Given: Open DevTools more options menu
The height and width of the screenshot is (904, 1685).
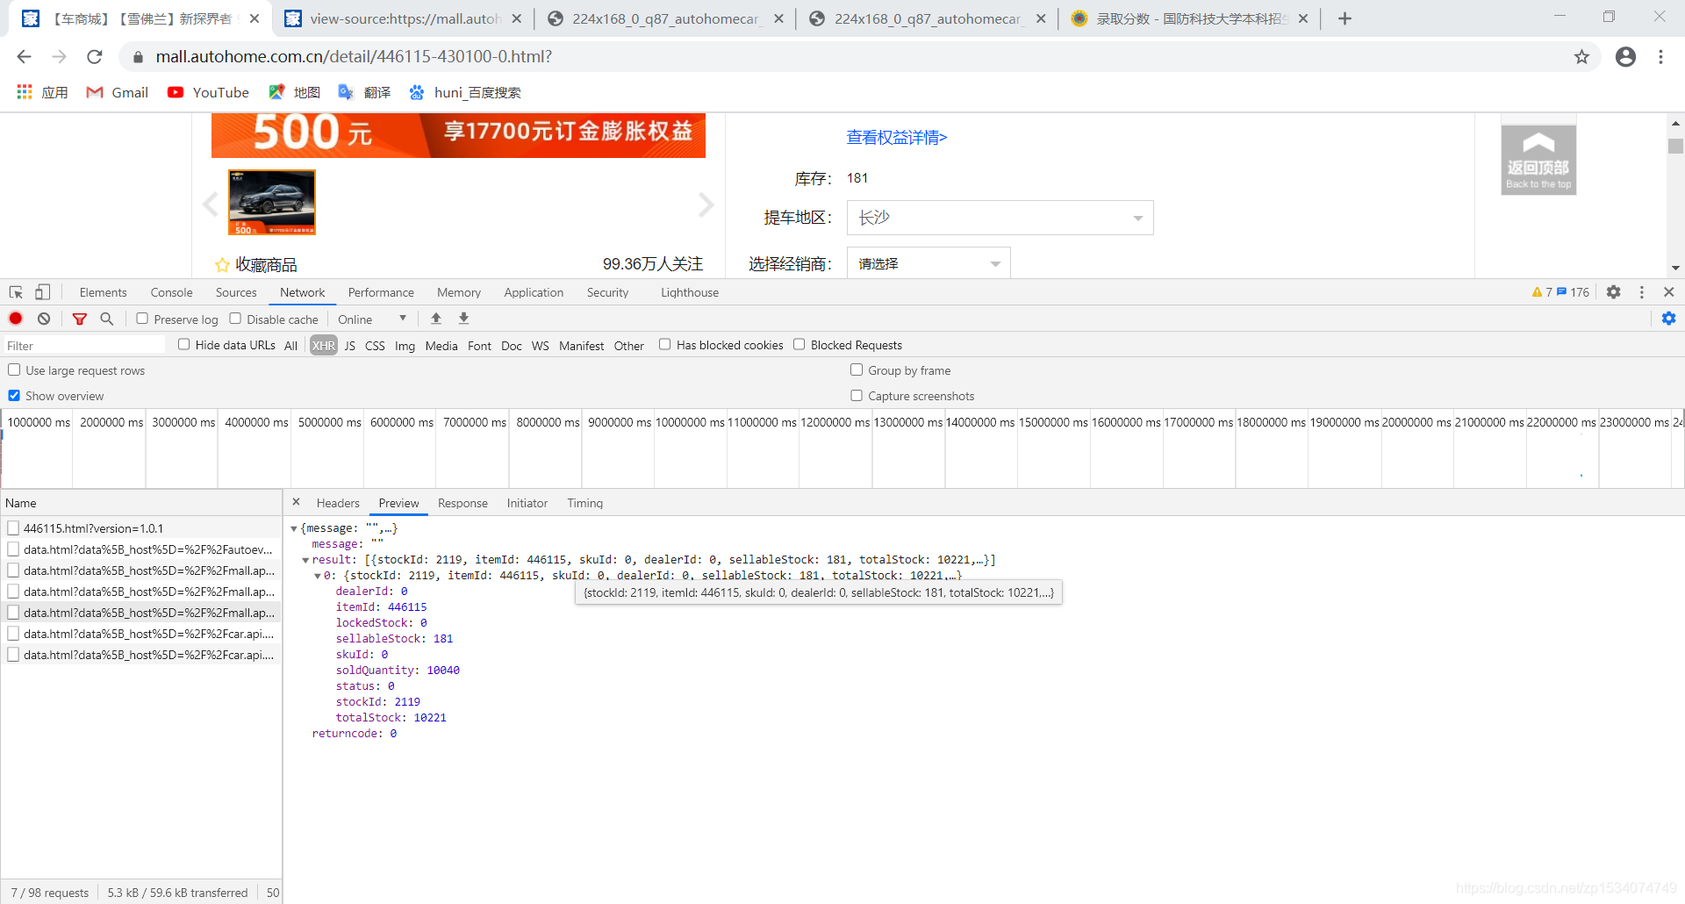Looking at the screenshot, I should pos(1642,292).
